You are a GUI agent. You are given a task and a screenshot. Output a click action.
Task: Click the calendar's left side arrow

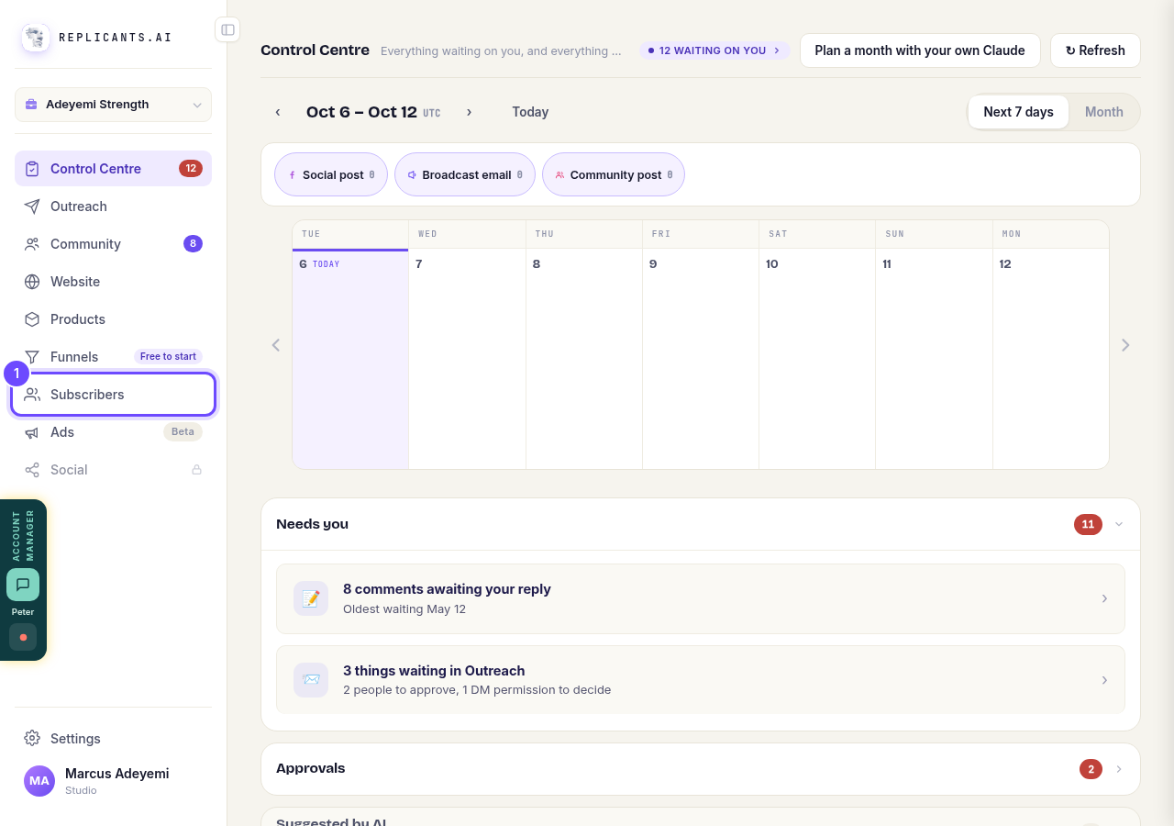click(x=275, y=345)
